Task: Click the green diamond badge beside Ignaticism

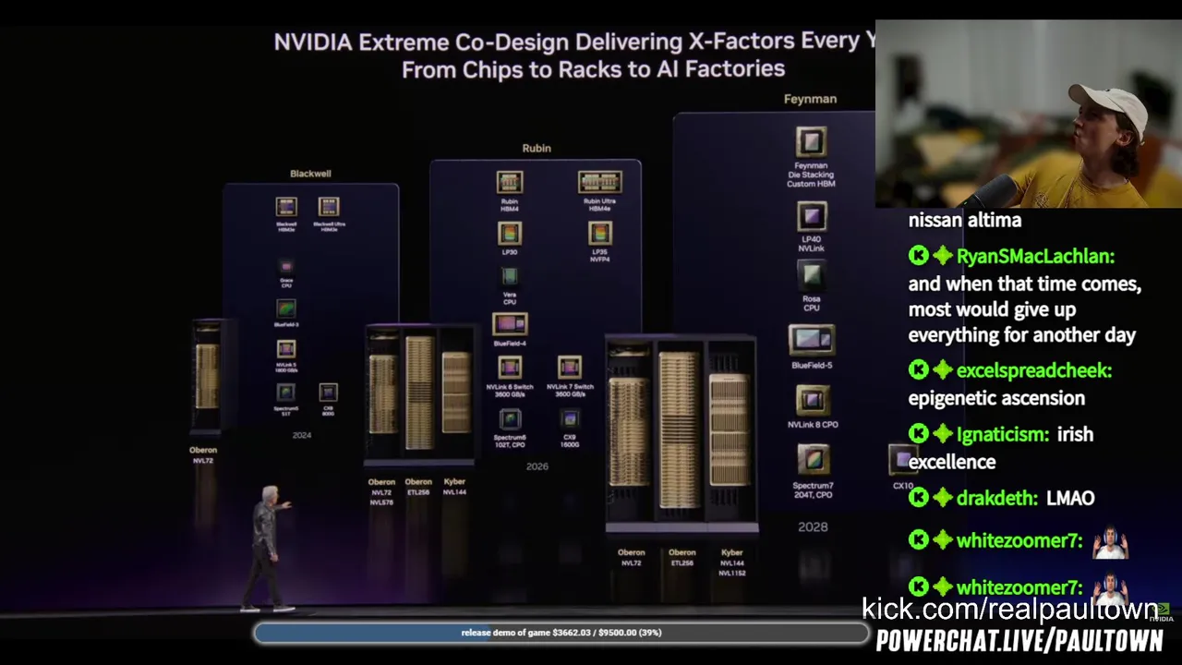Action: pyautogui.click(x=942, y=434)
